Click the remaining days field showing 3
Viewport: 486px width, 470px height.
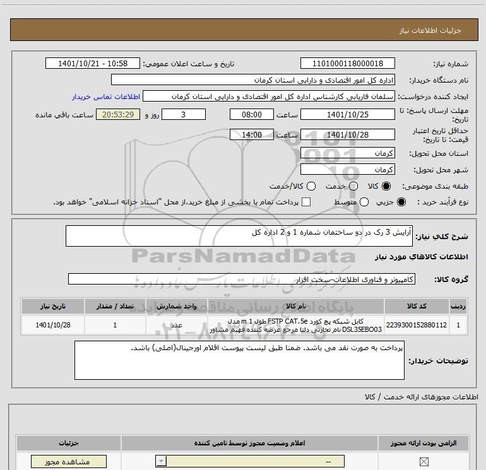[184, 114]
